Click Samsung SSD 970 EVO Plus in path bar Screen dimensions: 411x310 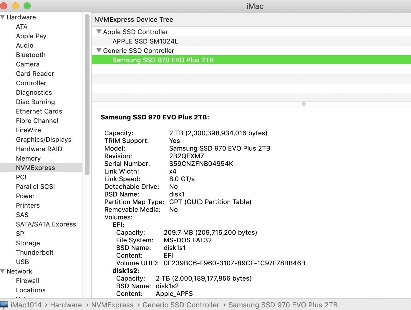[283, 305]
